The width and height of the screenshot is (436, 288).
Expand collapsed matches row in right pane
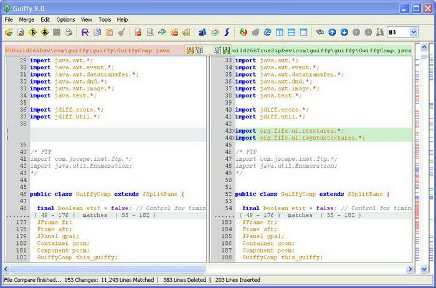pyautogui.click(x=299, y=215)
